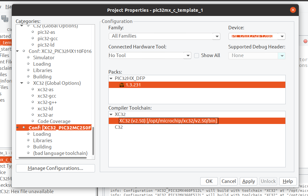Collapse the XC32 compiler toolchain node
308x196 pixels.
111,114
